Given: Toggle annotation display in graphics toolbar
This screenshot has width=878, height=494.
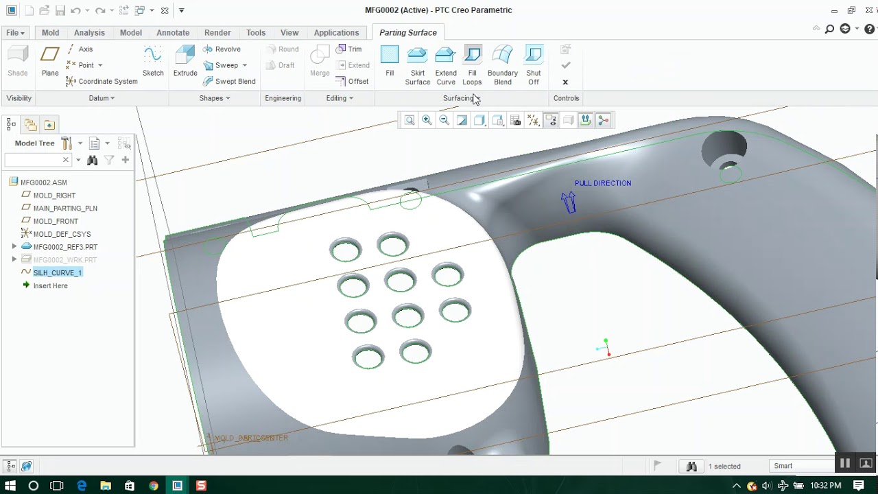Looking at the screenshot, I should pos(551,120).
